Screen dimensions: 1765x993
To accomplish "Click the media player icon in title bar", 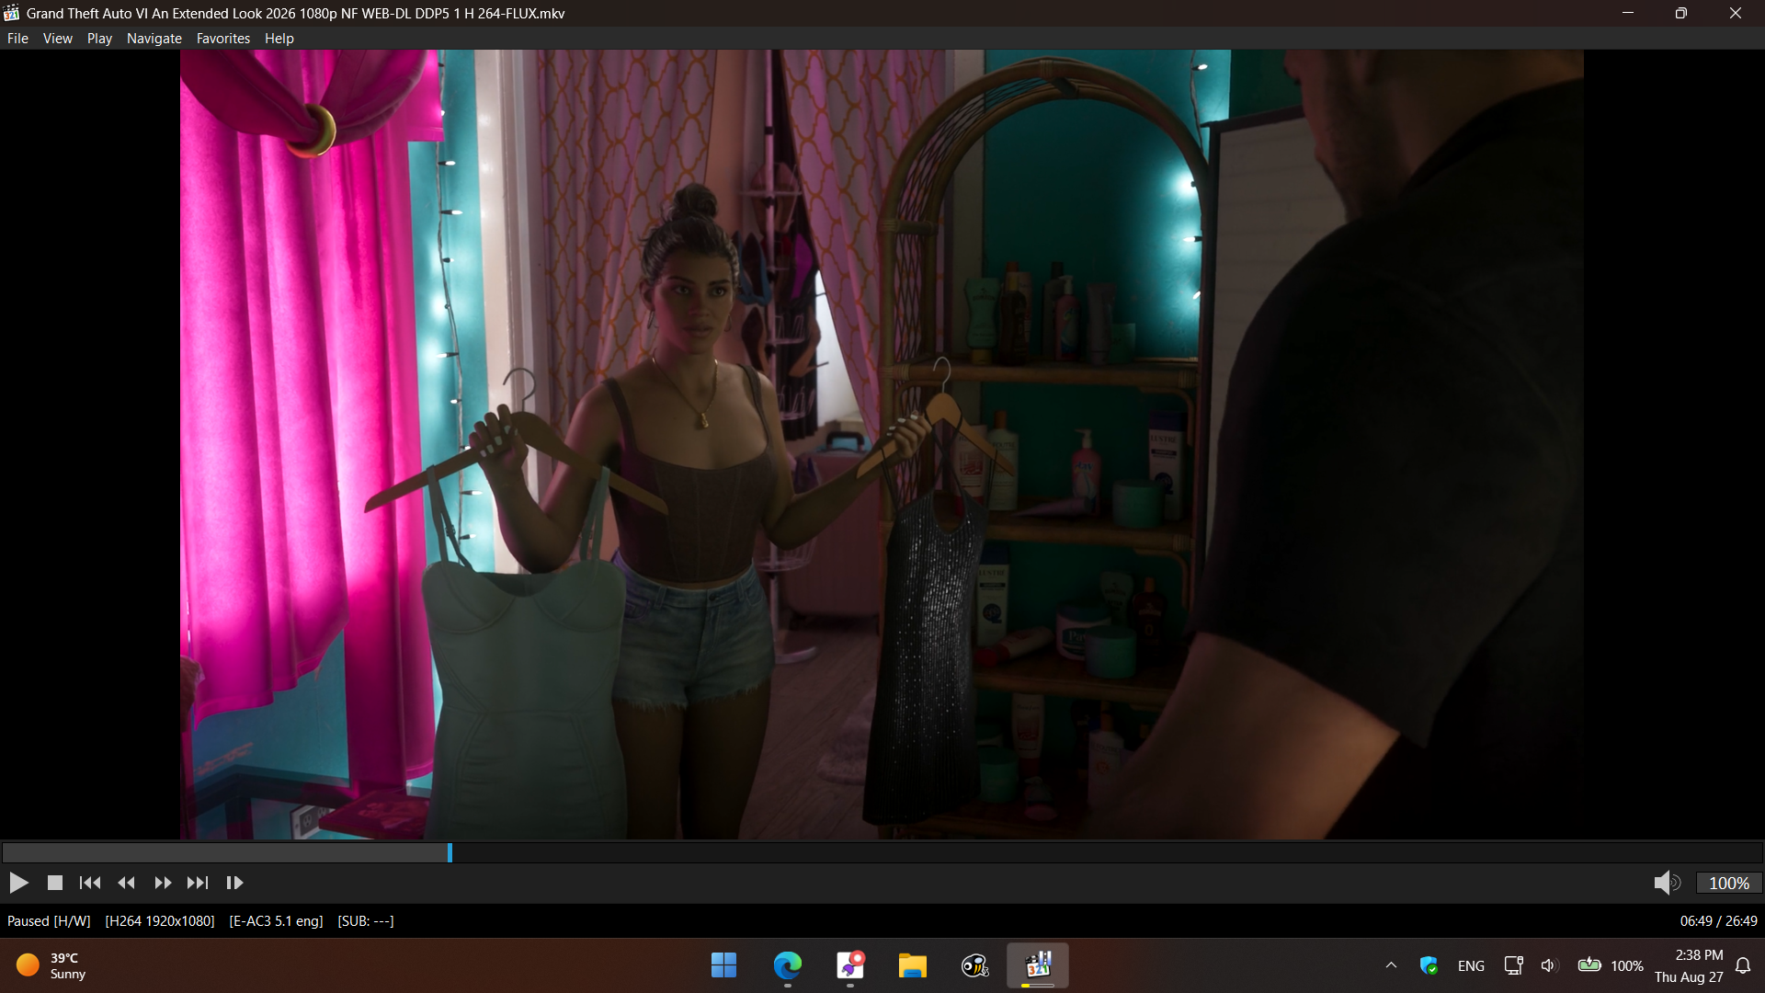I will click(x=12, y=13).
